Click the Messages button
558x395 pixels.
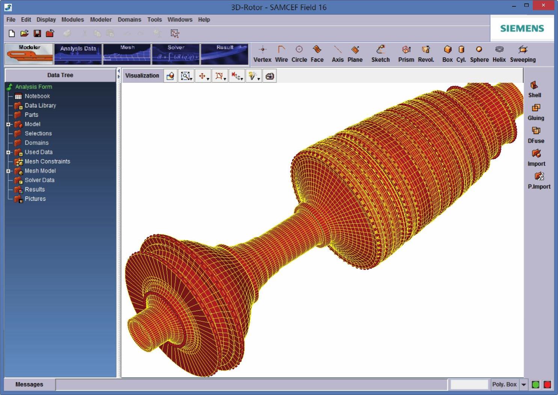click(29, 385)
